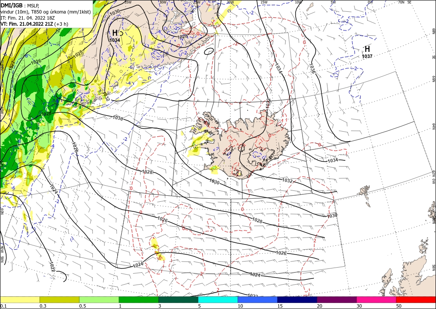The width and height of the screenshot is (436, 309).
Task: Click the "10" legend value
Action: click(x=240, y=306)
